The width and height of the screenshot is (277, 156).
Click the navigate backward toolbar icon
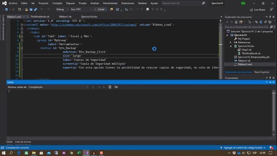[x=6, y=10]
